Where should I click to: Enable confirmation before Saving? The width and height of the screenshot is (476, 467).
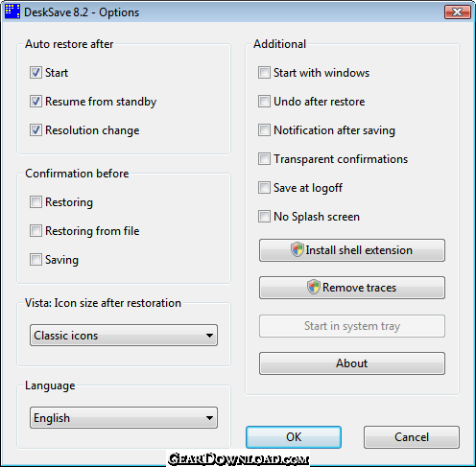click(x=36, y=260)
